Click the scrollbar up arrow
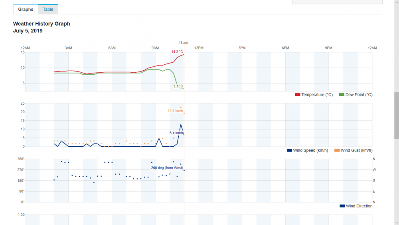This screenshot has width=399, height=225. tap(397, 2)
